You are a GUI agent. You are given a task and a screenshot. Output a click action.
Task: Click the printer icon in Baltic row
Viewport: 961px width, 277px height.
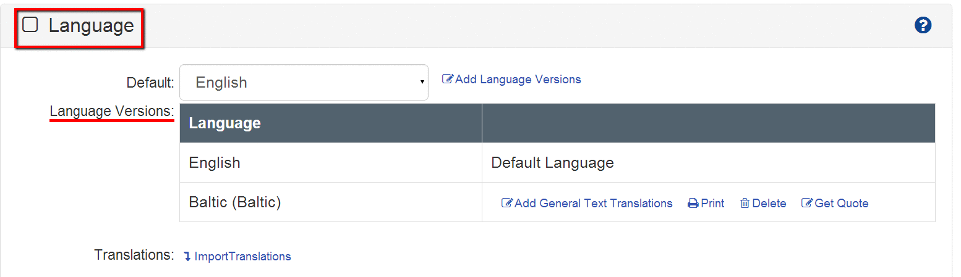tap(693, 204)
